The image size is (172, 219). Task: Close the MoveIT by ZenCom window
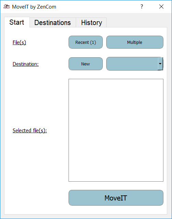tap(161, 7)
